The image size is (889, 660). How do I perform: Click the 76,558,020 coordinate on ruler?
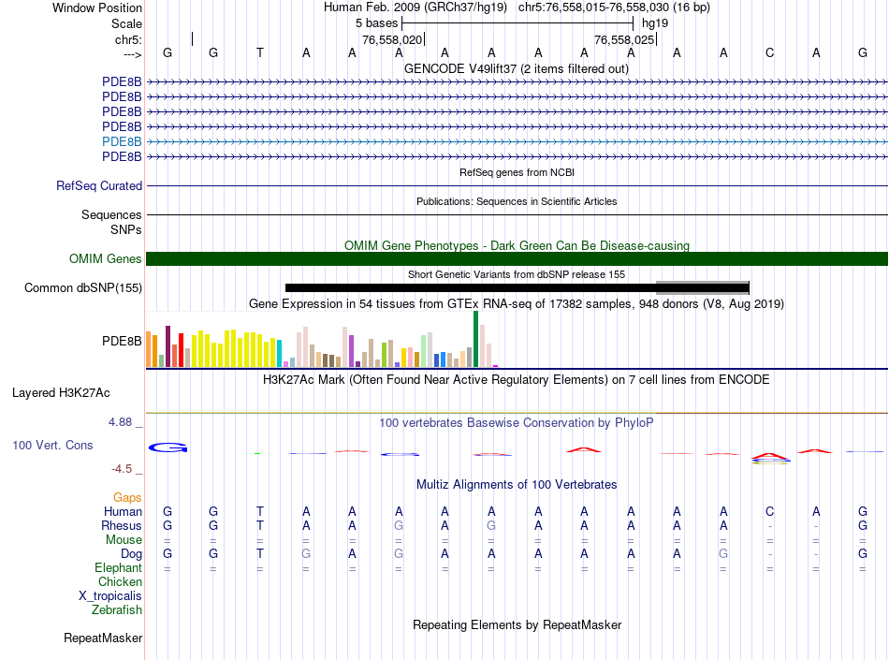tap(392, 39)
